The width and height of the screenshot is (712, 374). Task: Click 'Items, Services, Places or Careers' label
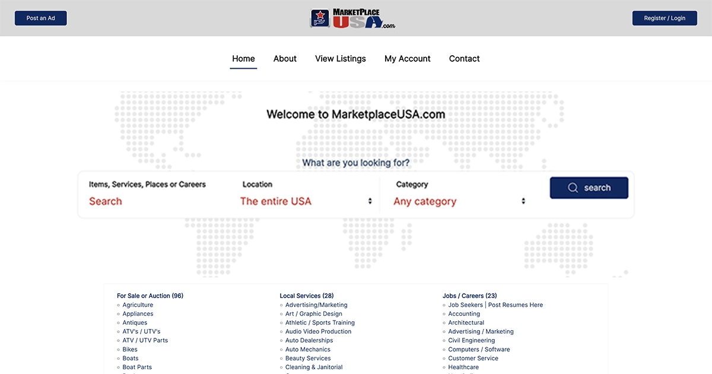pyautogui.click(x=147, y=185)
